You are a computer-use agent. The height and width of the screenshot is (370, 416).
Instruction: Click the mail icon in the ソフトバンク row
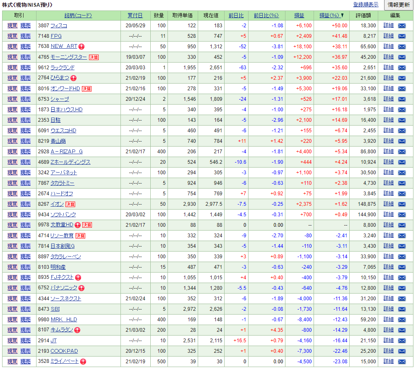[x=402, y=215]
